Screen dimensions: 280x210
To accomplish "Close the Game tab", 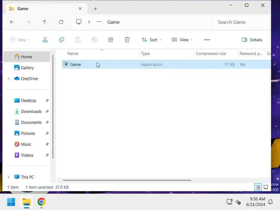I will pyautogui.click(x=80, y=8).
